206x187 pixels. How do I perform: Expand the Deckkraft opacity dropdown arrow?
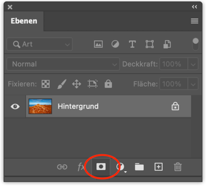pyautogui.click(x=193, y=64)
